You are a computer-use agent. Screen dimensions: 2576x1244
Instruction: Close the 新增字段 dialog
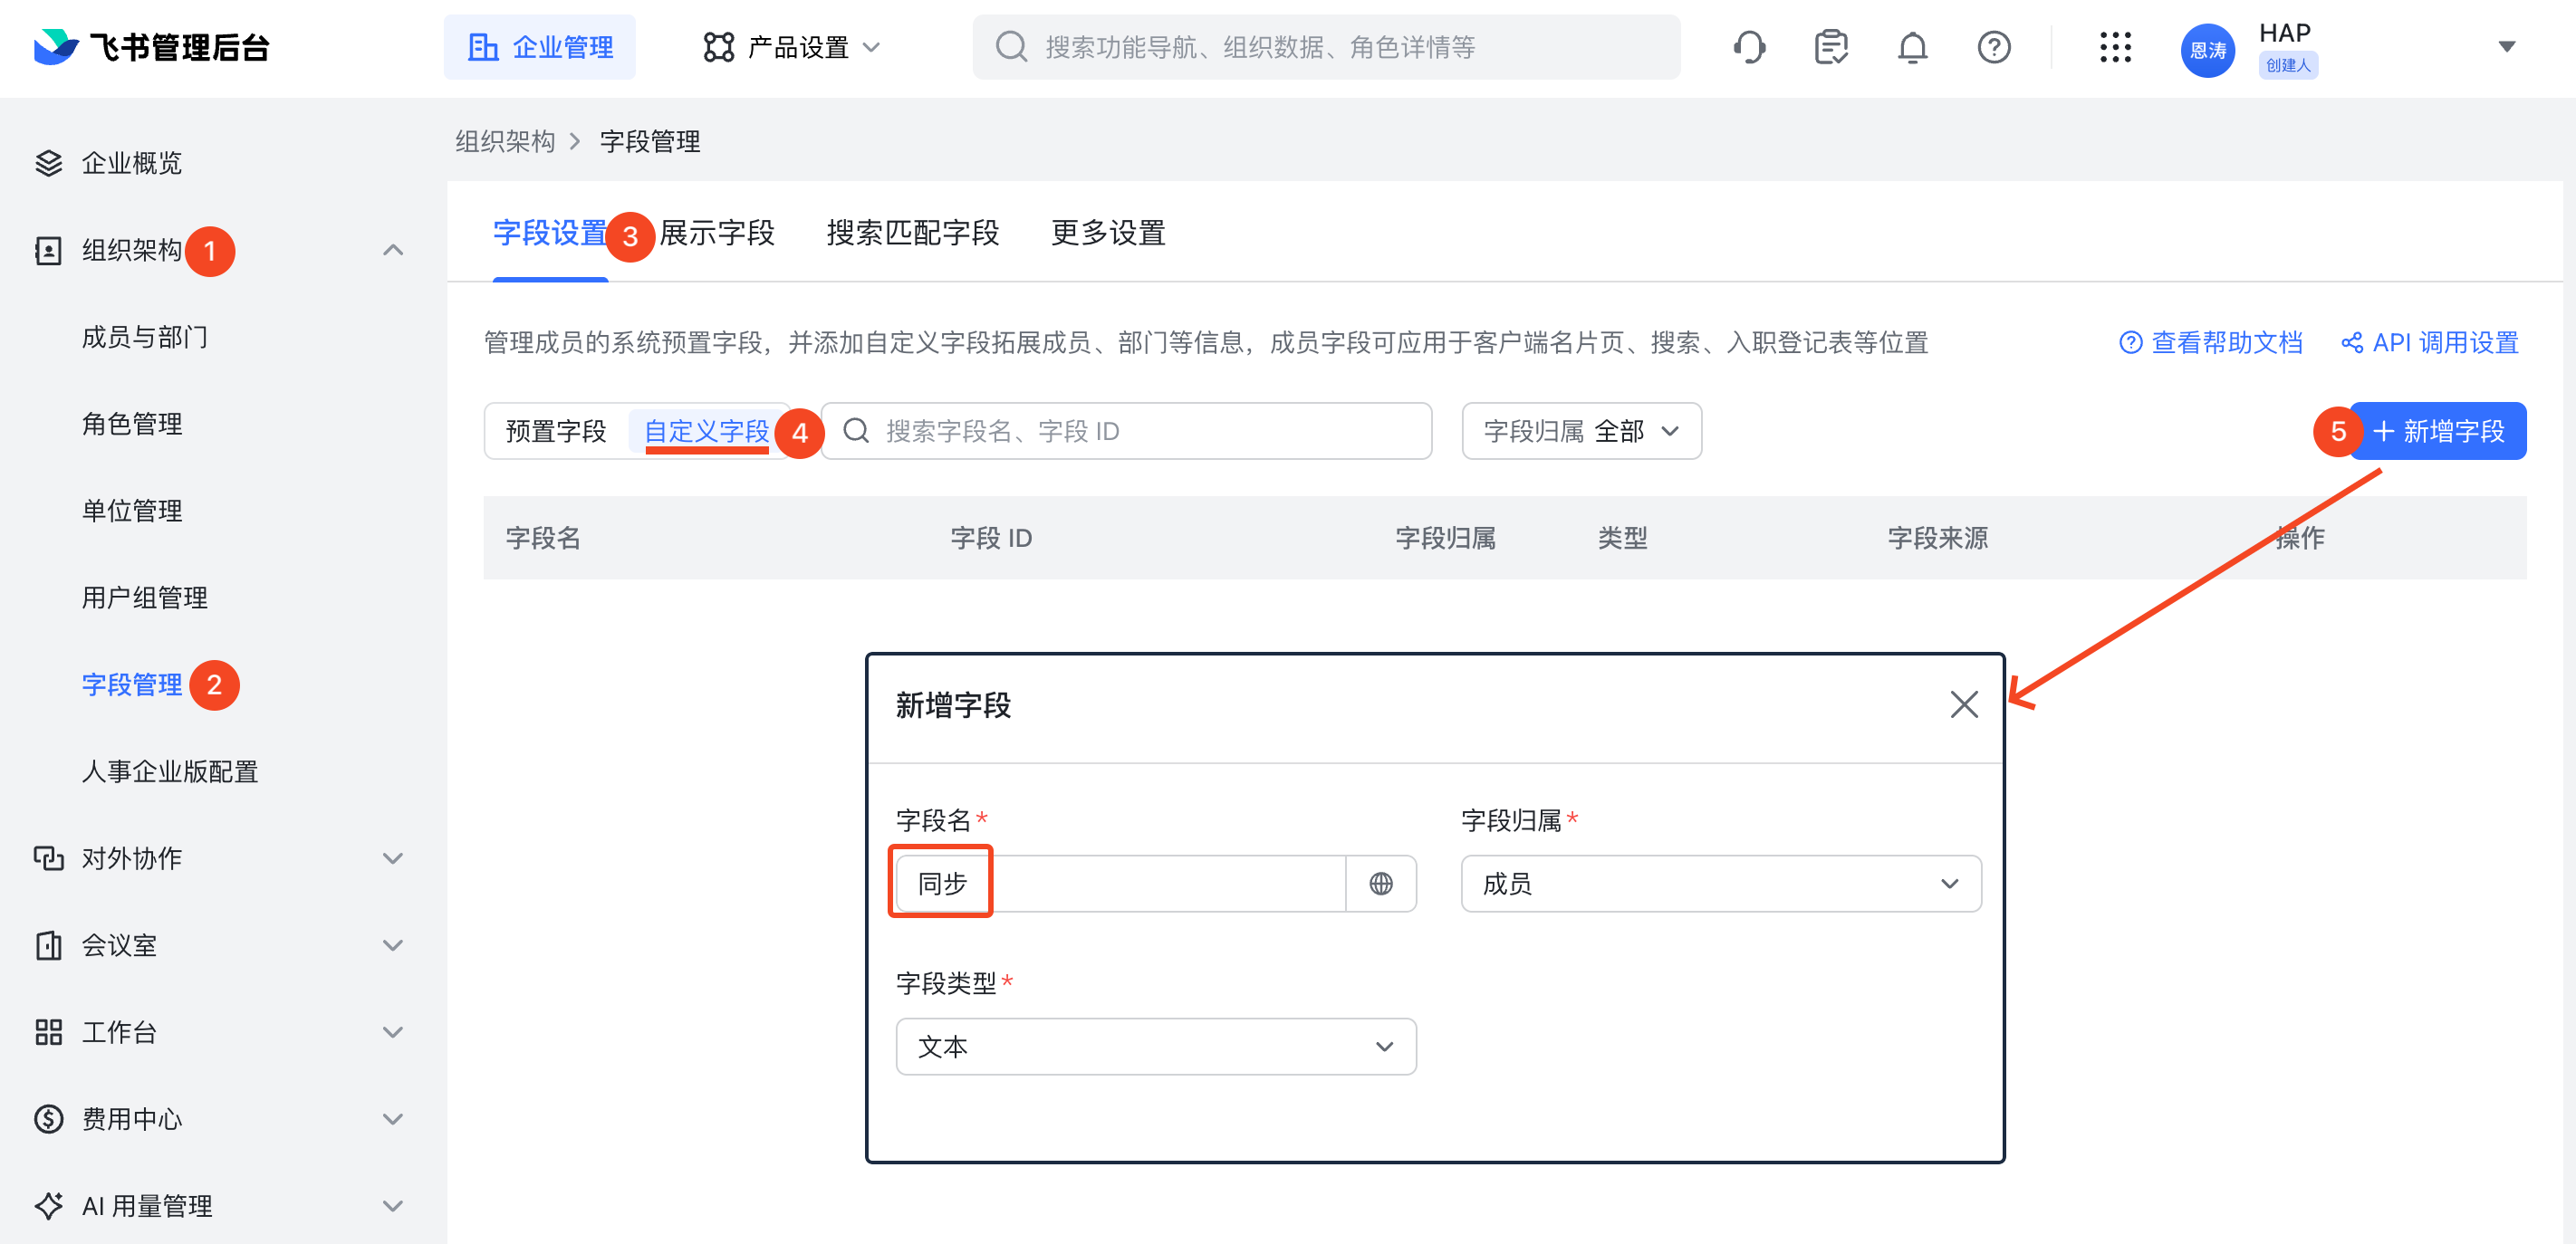pyautogui.click(x=1963, y=704)
